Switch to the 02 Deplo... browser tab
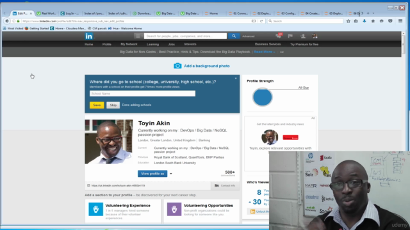The height and width of the screenshot is (230, 410). click(x=261, y=13)
